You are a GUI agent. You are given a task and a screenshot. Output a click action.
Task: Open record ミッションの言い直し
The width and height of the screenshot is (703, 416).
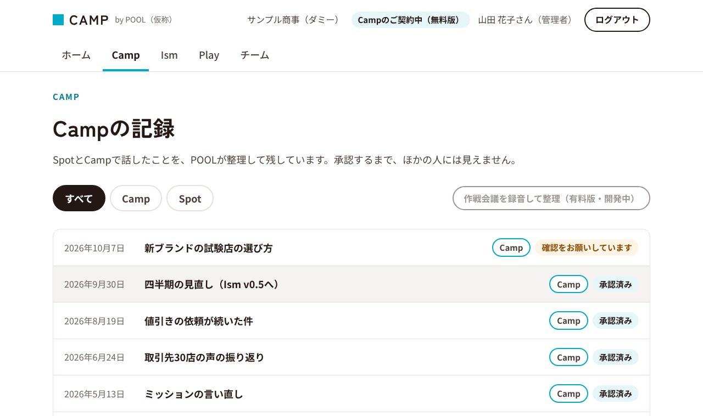(x=351, y=393)
